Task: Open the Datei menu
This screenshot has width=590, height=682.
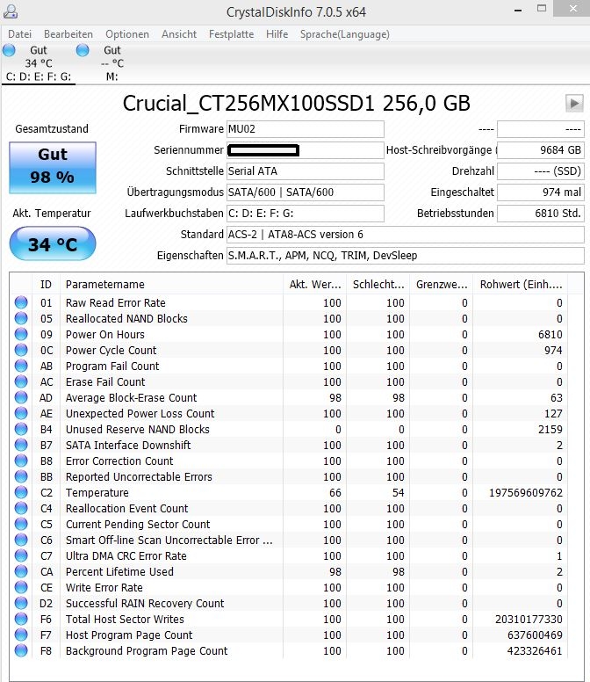Action: point(19,34)
